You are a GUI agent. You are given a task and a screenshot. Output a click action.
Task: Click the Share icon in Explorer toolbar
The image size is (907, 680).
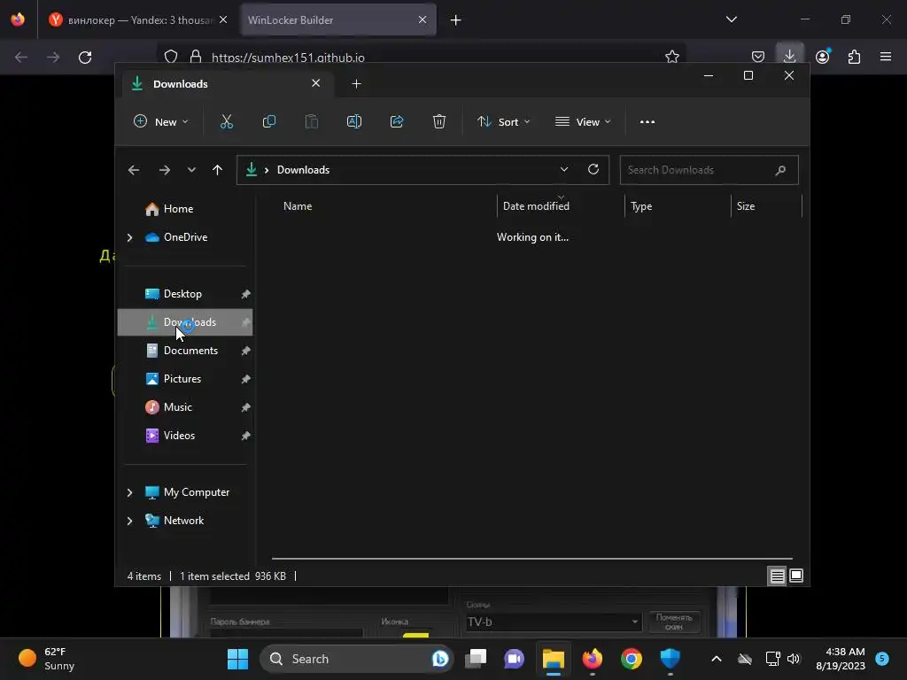click(x=397, y=121)
